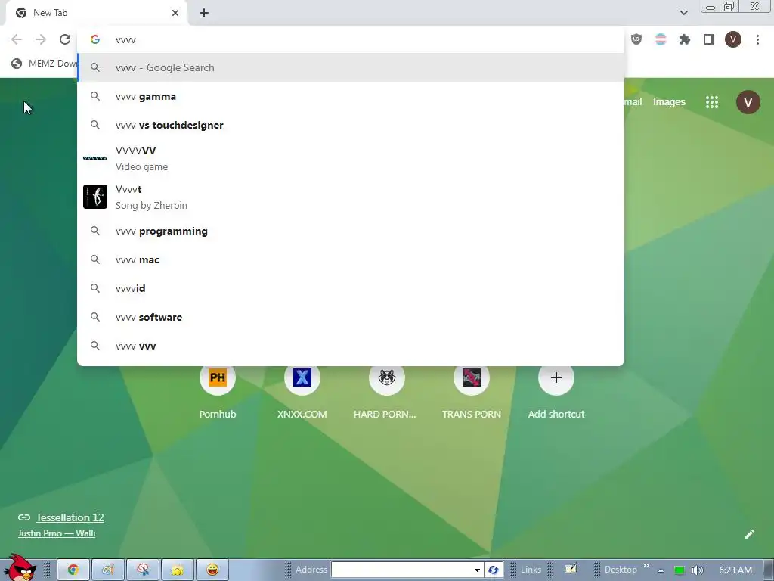774x581 pixels.
Task: Open the yellow smiley taskbar app
Action: click(x=212, y=570)
